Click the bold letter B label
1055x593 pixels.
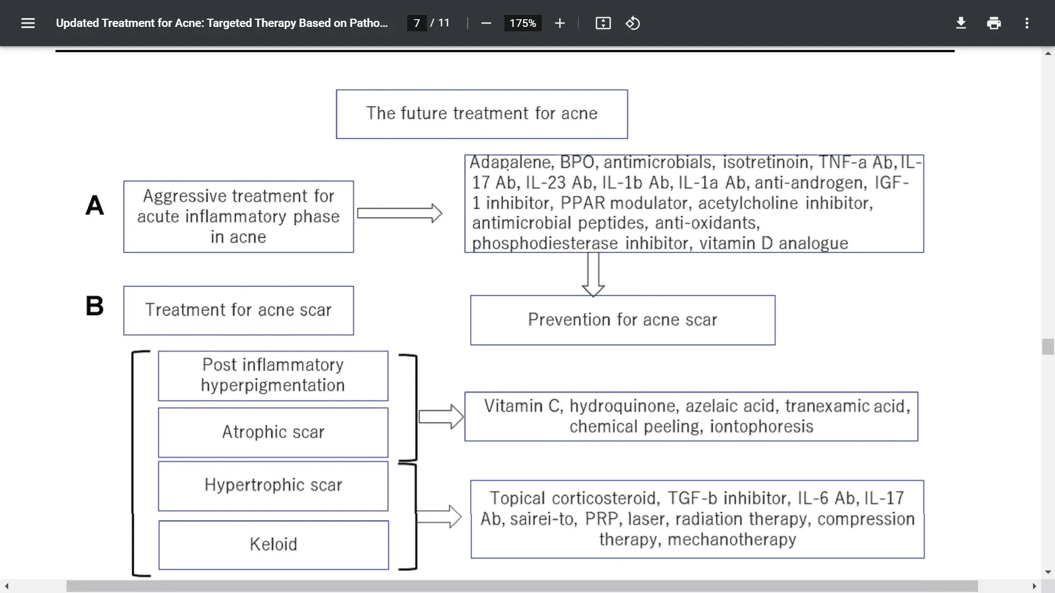(x=95, y=306)
